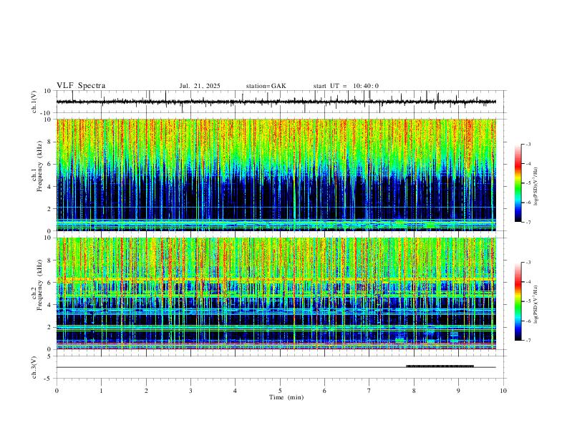Click the "6" kHz tick on ch.2 frequency axis

pos(49,283)
